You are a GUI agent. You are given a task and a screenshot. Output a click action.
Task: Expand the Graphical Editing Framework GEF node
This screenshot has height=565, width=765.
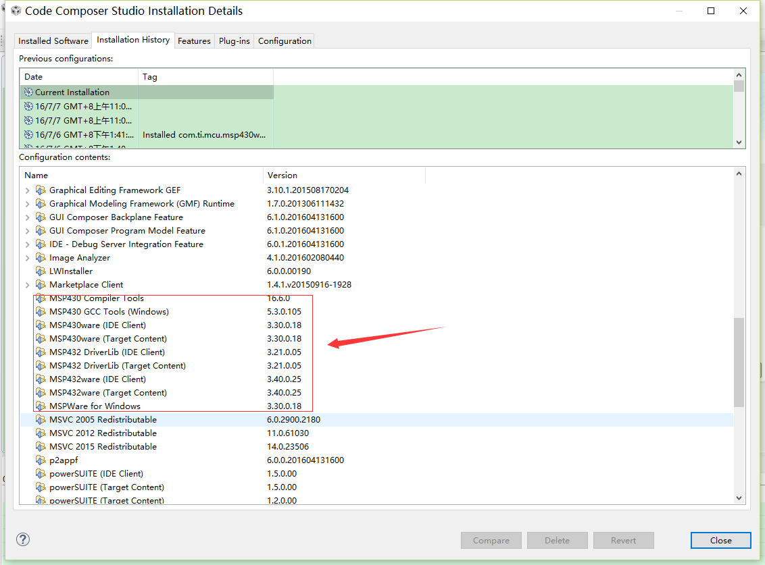pos(27,190)
